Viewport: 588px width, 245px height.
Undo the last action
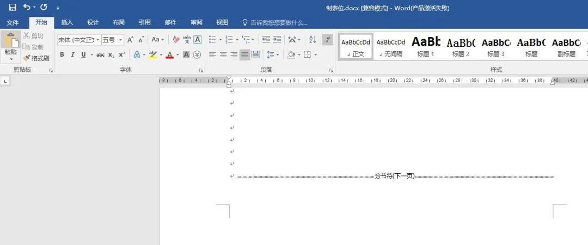pyautogui.click(x=27, y=7)
